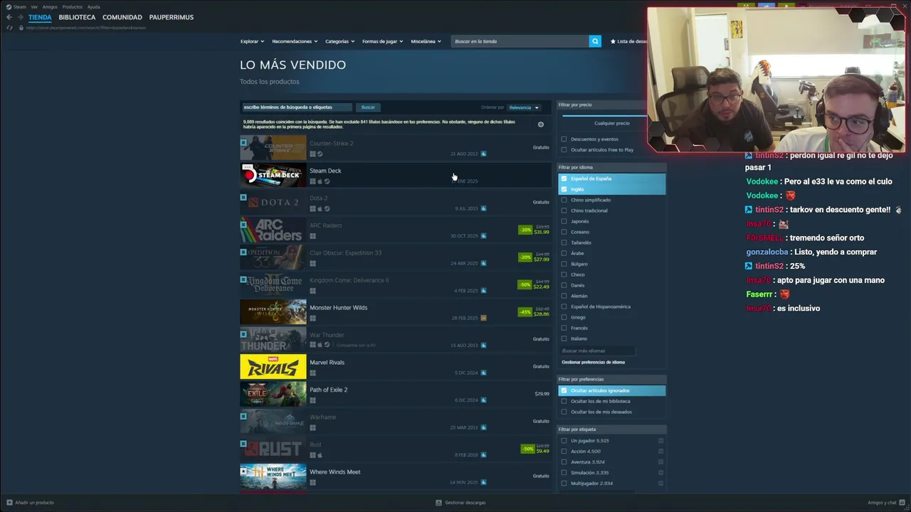Screen dimensions: 911x512
Task: Click the Monster Hunter Wilds thumbnail
Action: [x=273, y=312]
